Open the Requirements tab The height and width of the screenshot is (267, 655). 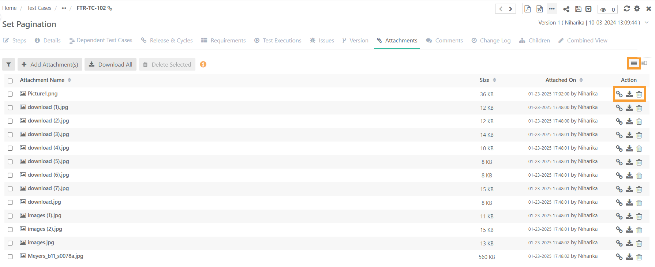click(224, 40)
